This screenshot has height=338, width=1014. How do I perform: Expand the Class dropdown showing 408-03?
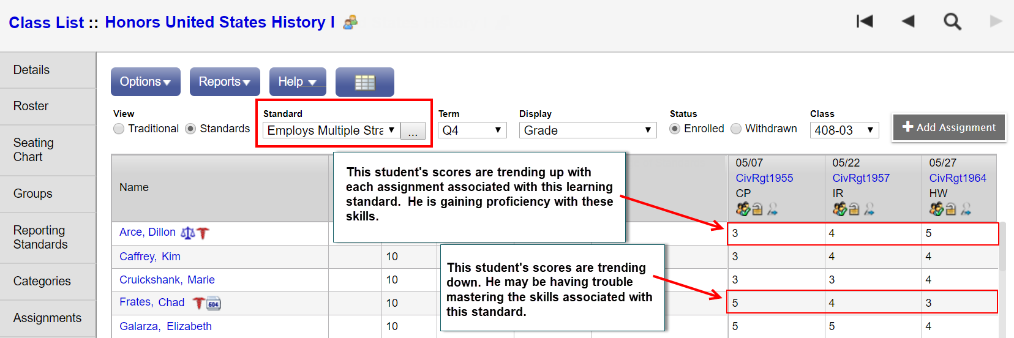click(x=844, y=130)
